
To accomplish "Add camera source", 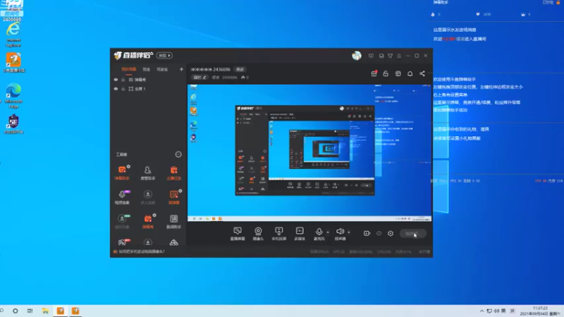I will (258, 234).
